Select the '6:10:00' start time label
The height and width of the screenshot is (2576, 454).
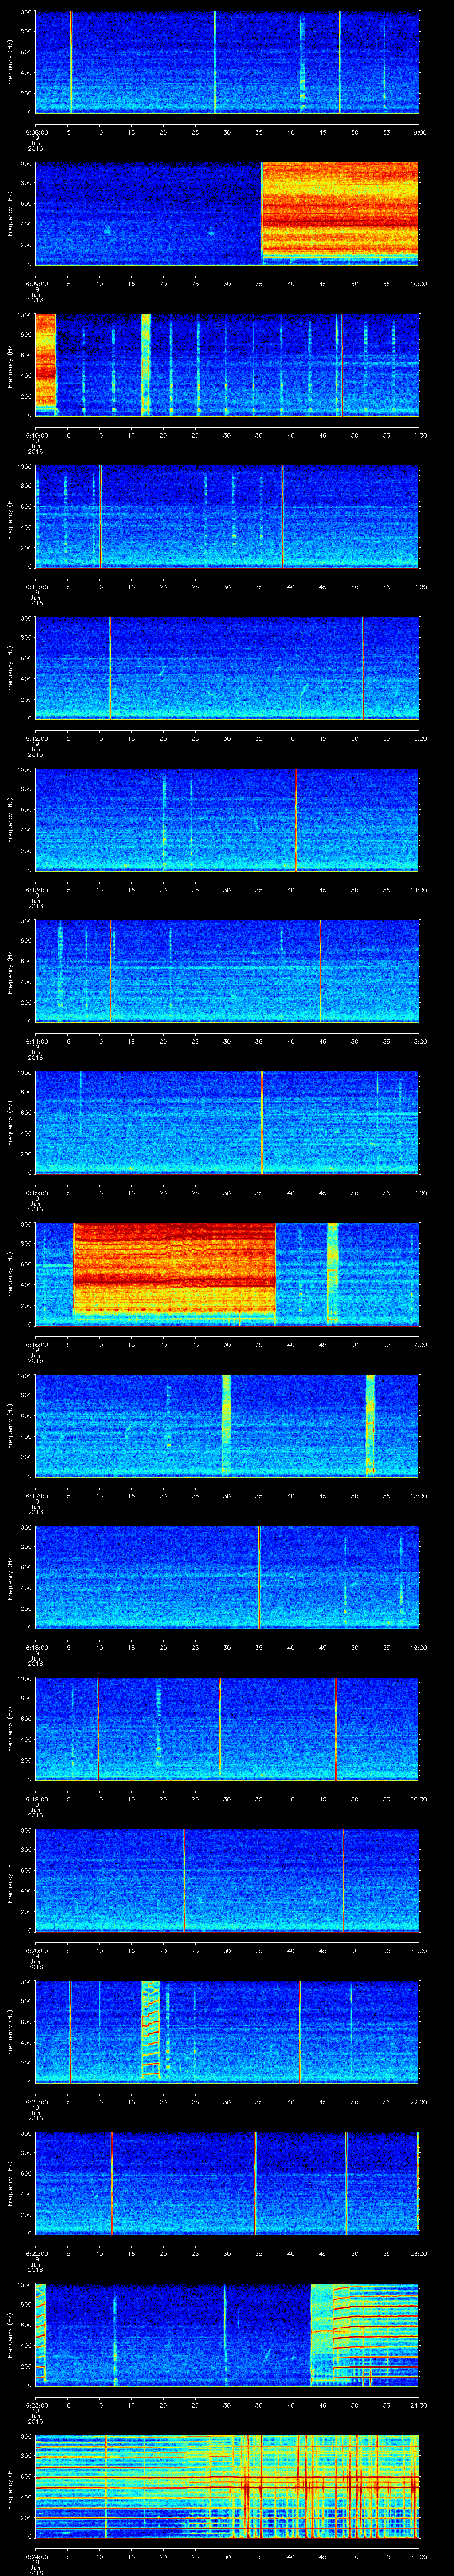pos(36,435)
